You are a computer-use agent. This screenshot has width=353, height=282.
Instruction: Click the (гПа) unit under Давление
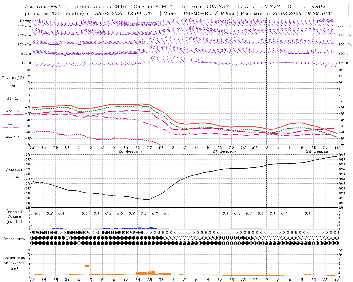(14, 176)
